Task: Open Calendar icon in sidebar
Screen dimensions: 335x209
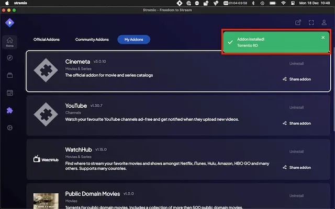Action: pos(9,93)
